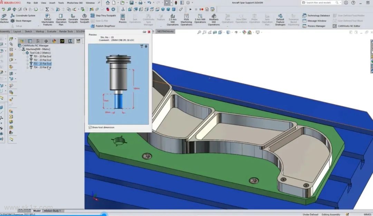Open the File menu

coord(29,3)
